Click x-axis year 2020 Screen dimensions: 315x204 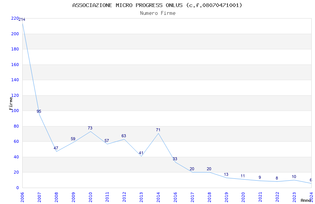pyautogui.click(x=243, y=197)
